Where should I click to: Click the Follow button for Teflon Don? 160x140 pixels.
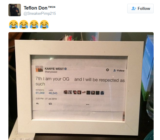point(140,9)
